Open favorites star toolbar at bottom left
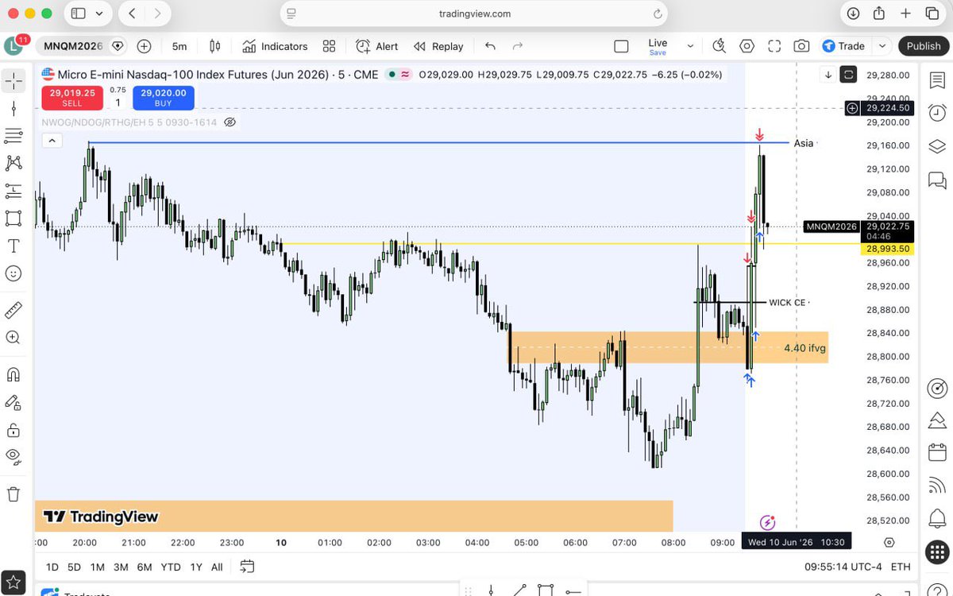The height and width of the screenshot is (596, 953). coord(14,582)
